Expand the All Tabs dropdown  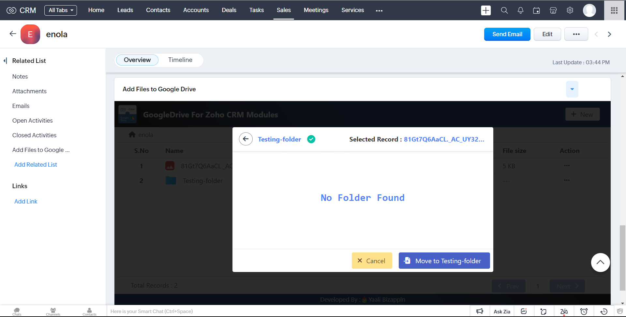coord(61,10)
